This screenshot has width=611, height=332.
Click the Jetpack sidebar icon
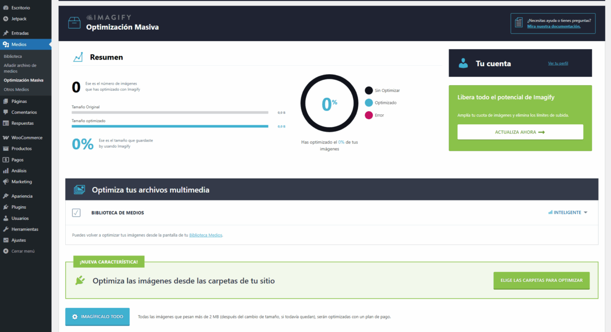click(6, 19)
